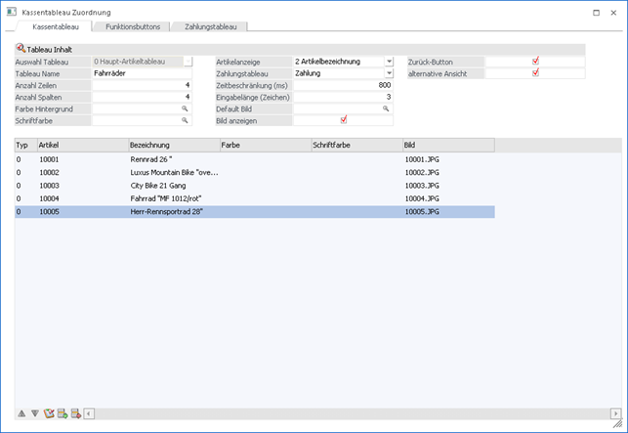Open the Auswahl Tableau dropdown
Screen dimensions: 628x433
point(188,62)
